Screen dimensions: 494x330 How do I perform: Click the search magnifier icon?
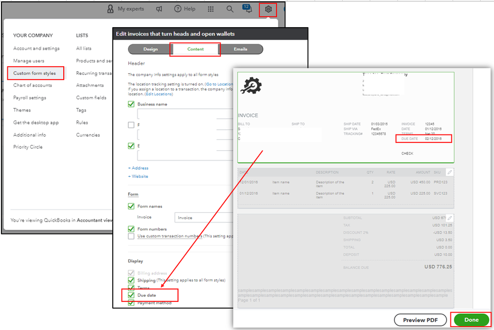[230, 9]
